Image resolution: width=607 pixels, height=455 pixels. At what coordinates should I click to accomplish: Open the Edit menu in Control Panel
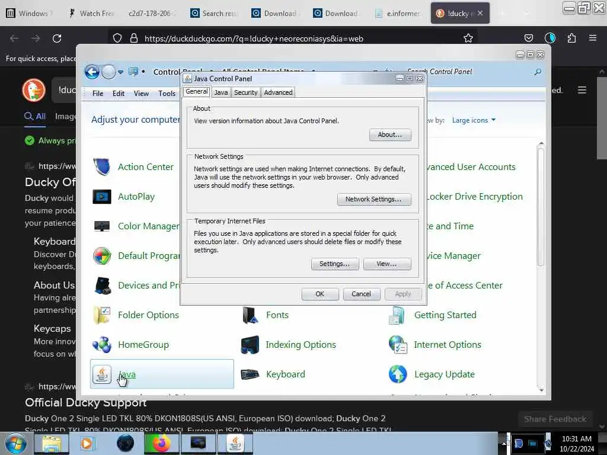[119, 94]
